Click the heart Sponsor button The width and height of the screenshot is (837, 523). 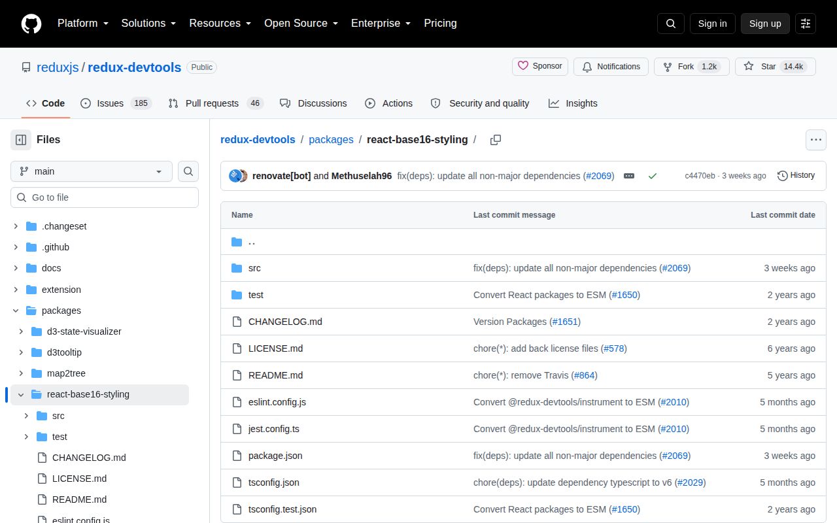click(540, 66)
